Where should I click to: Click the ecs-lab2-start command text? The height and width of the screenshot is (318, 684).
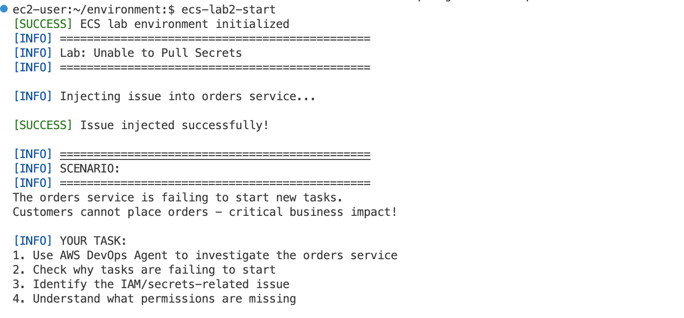point(228,10)
